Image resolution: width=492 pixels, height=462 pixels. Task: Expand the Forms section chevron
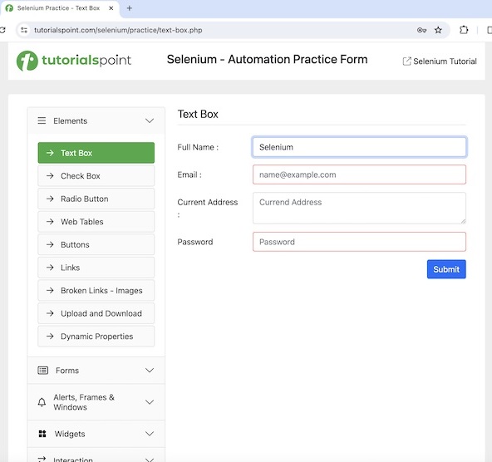click(x=150, y=371)
